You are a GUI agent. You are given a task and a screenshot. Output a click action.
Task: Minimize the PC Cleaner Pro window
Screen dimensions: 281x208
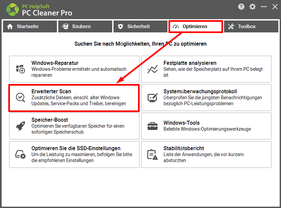(263, 7)
